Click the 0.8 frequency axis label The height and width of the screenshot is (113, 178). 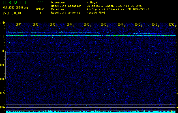2,79
